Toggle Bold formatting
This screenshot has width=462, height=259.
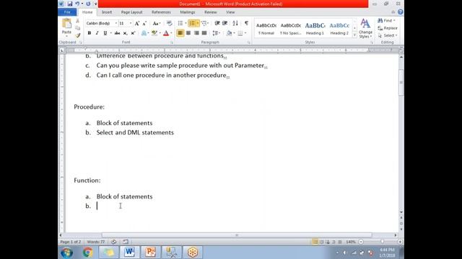pyautogui.click(x=90, y=33)
